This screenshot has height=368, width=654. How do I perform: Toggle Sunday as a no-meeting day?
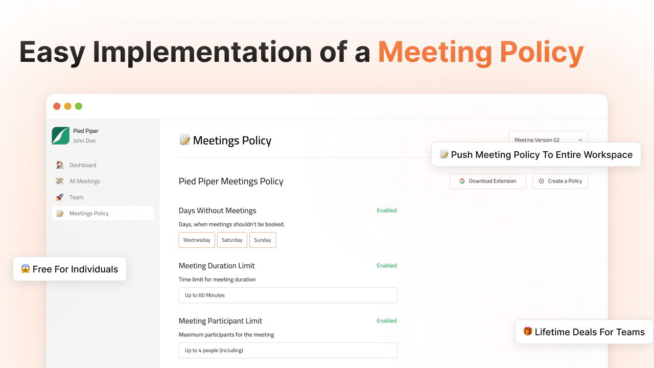click(263, 240)
